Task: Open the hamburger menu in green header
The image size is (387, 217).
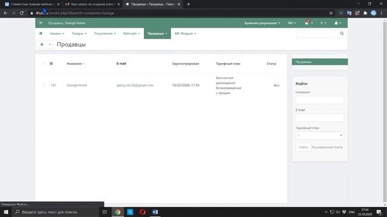Action: tap(41, 23)
